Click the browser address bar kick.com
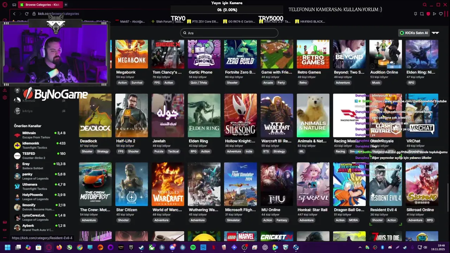Screen dimensions: 450x253 click(58, 14)
